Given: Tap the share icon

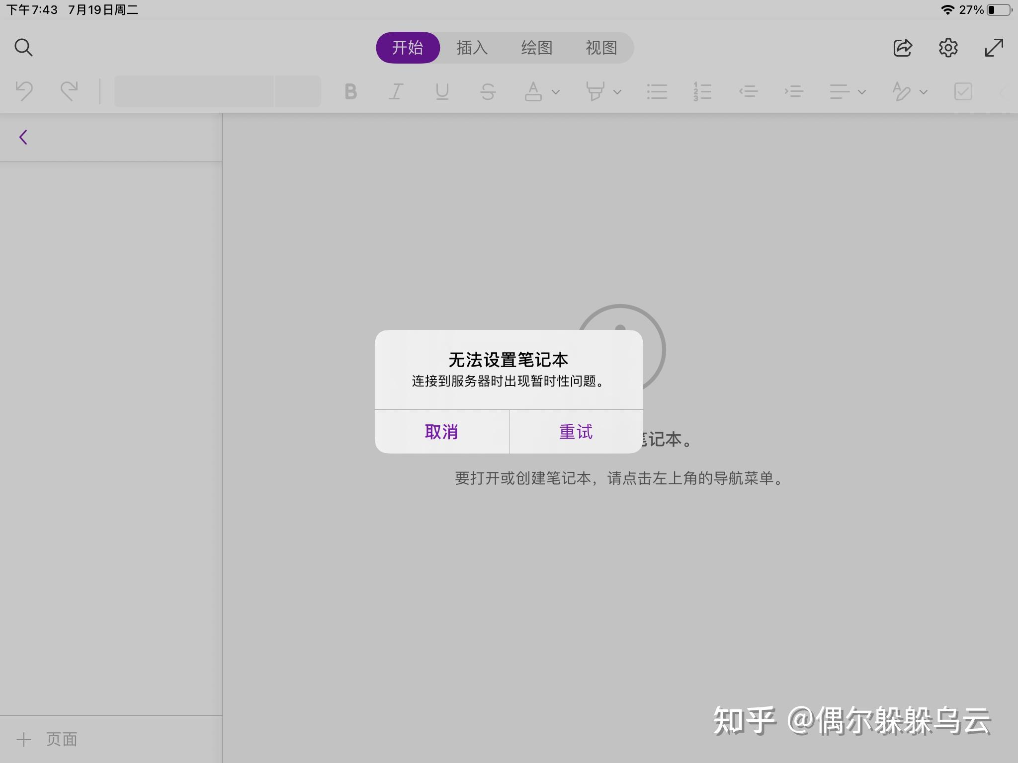Looking at the screenshot, I should coord(903,48).
